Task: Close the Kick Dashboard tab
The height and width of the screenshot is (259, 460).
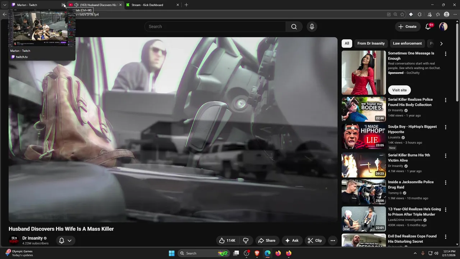Action: coord(178,5)
